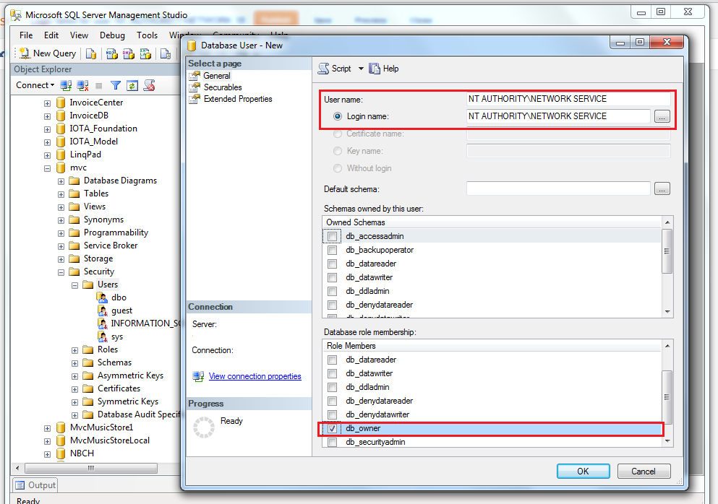Uncheck the db_owner role membership
718x504 pixels.
coord(333,428)
